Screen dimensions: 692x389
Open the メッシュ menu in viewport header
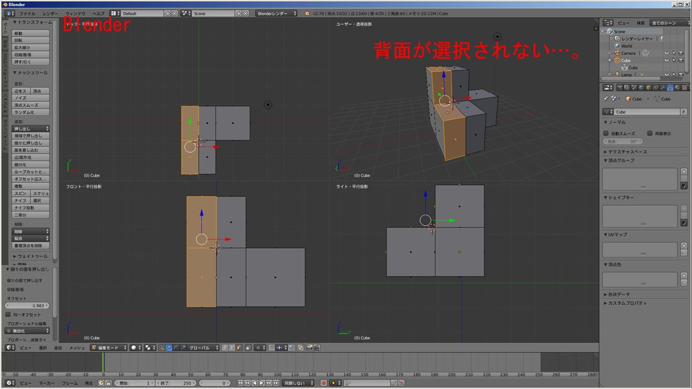[77, 348]
